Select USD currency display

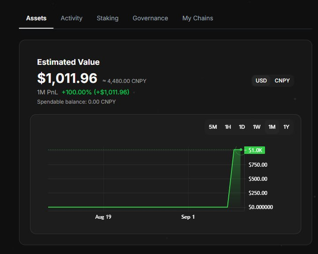pyautogui.click(x=261, y=81)
